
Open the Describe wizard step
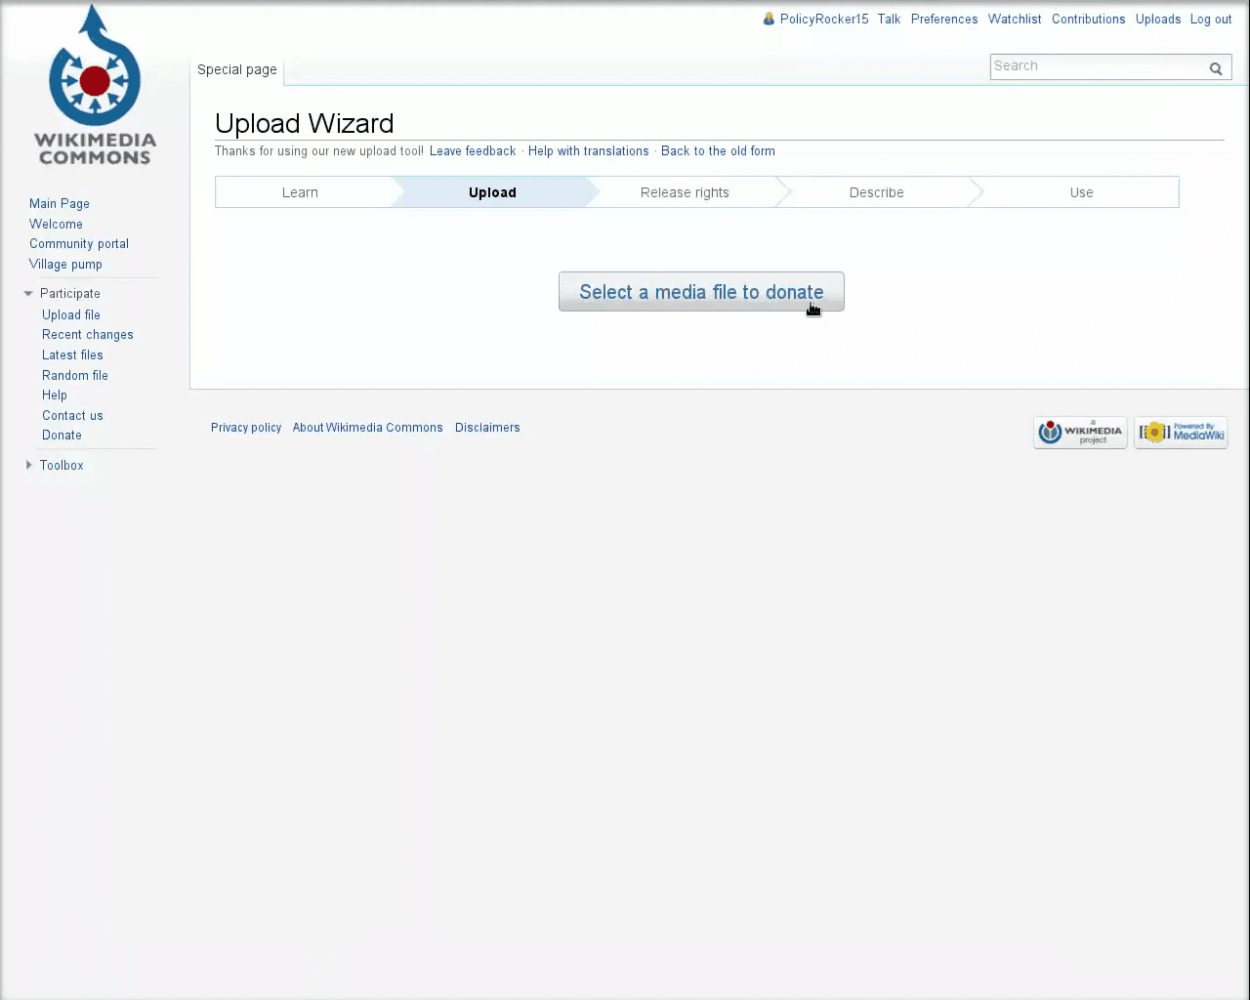coord(877,192)
